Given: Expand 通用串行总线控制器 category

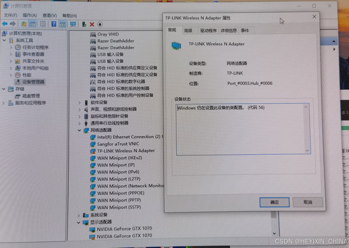Looking at the screenshot, I should point(79,123).
